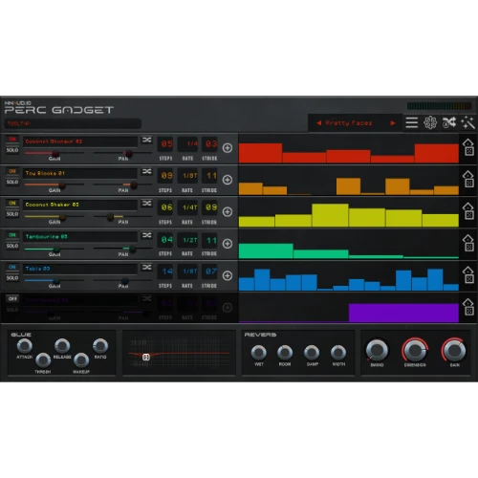Click the dice icon for the purple sequence lane
The image size is (478, 478).
click(x=468, y=307)
